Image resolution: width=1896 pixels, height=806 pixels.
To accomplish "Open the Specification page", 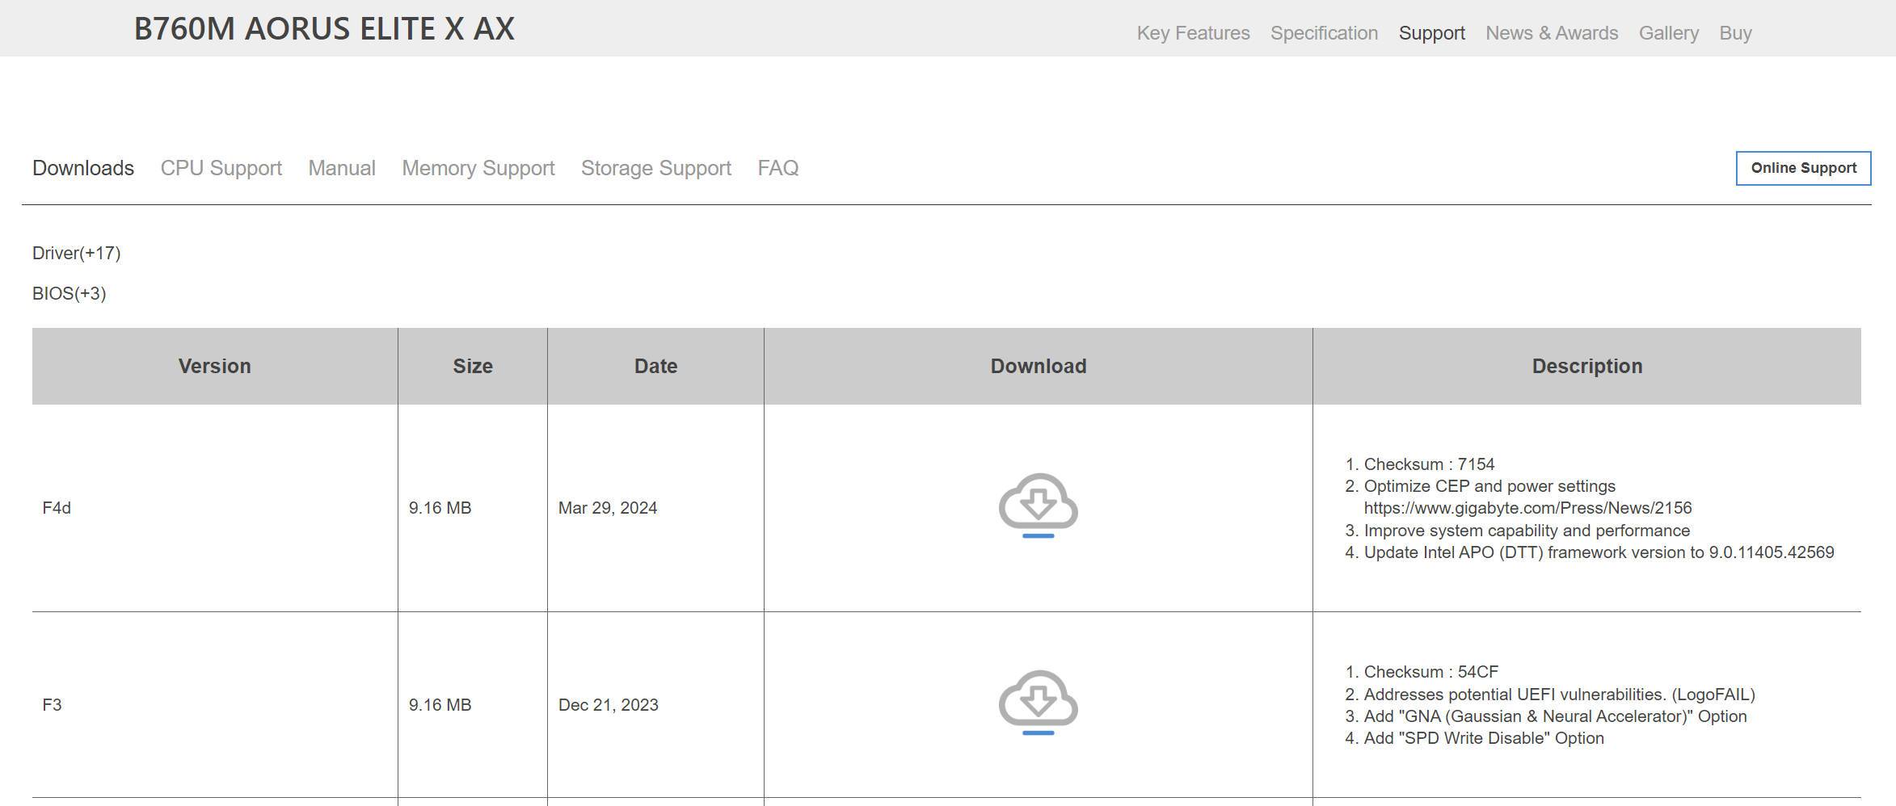I will (x=1324, y=33).
